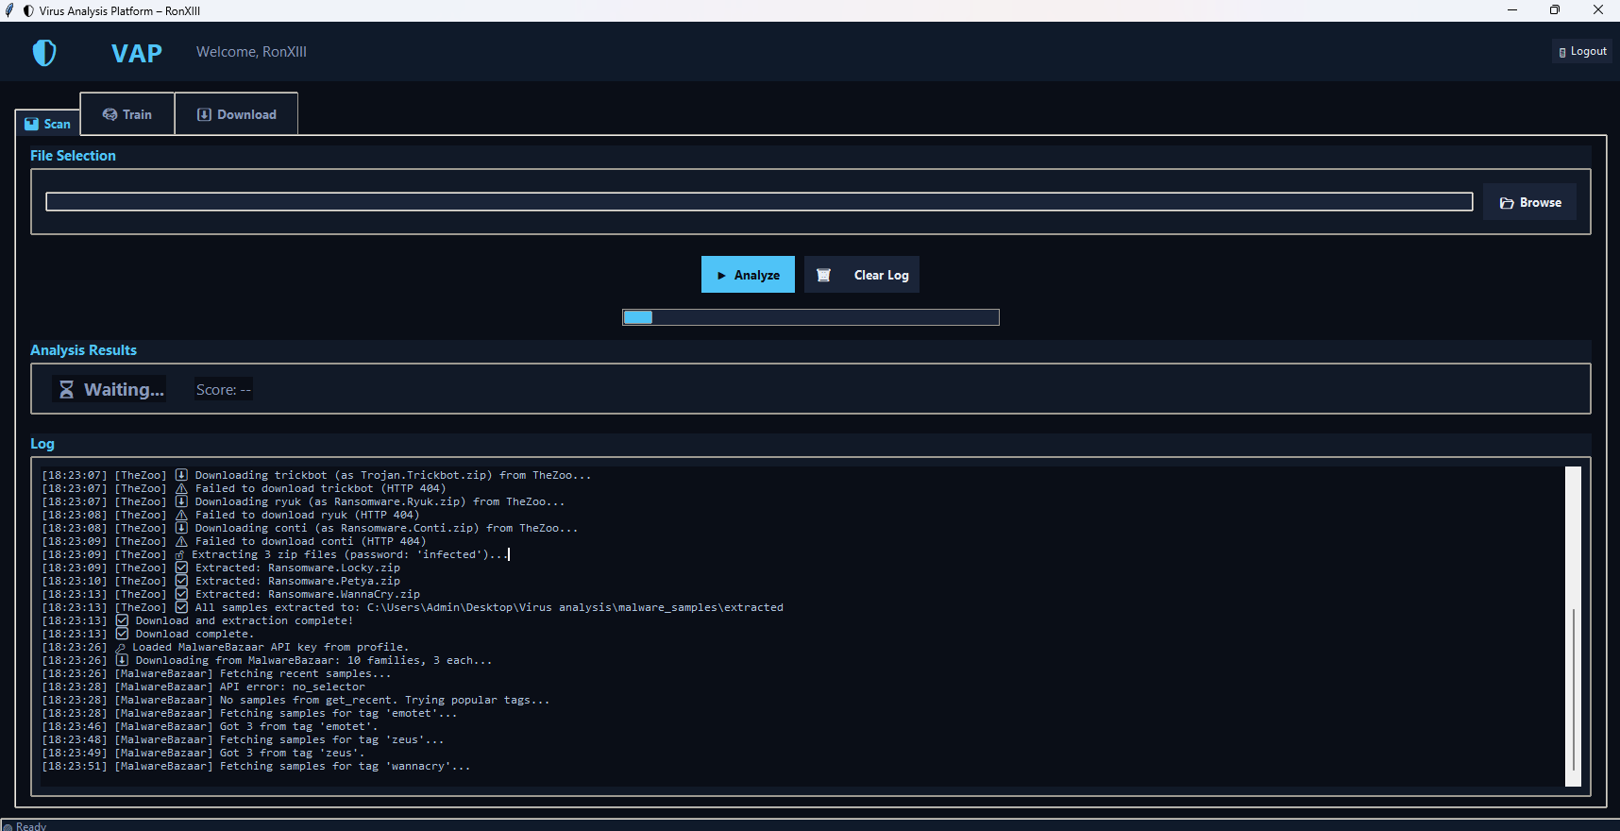
Task: Click the status bar icon beside 'Ready'
Action: point(8,826)
